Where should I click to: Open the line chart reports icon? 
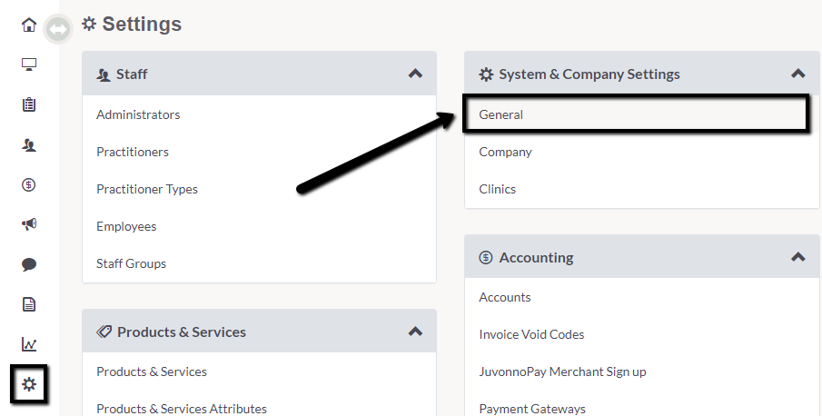29,344
